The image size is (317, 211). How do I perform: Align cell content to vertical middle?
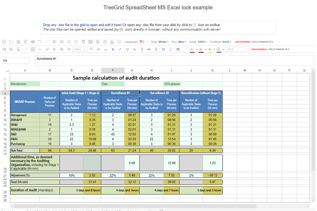coord(99,49)
